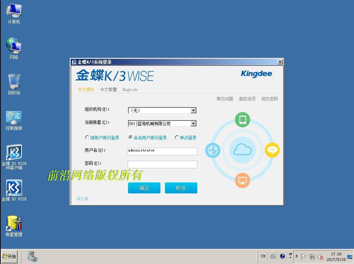Click the green mobile device icon
Image resolution: width=354 pixels, height=264 pixels.
coord(242,120)
